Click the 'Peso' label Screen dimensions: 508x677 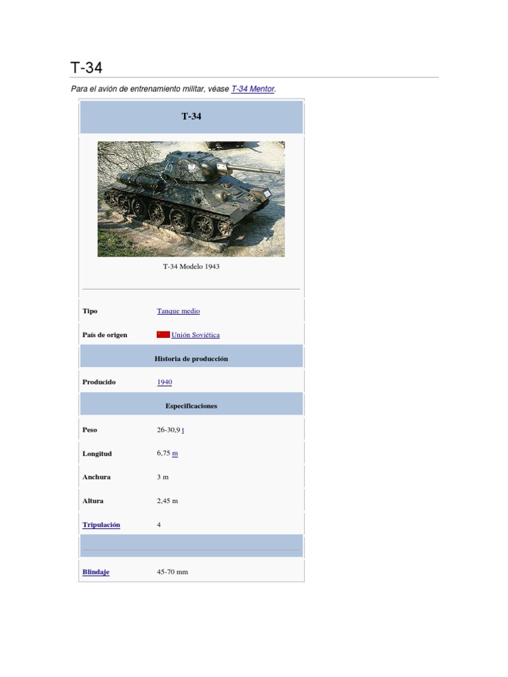pyautogui.click(x=90, y=430)
